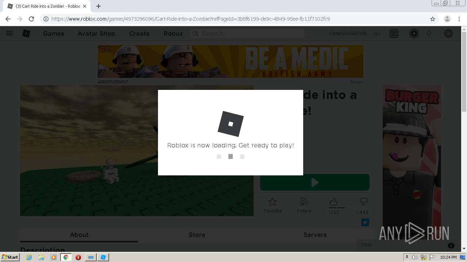467x262 pixels.
Task: Switch to the Chrome taskbar button
Action: (66, 257)
